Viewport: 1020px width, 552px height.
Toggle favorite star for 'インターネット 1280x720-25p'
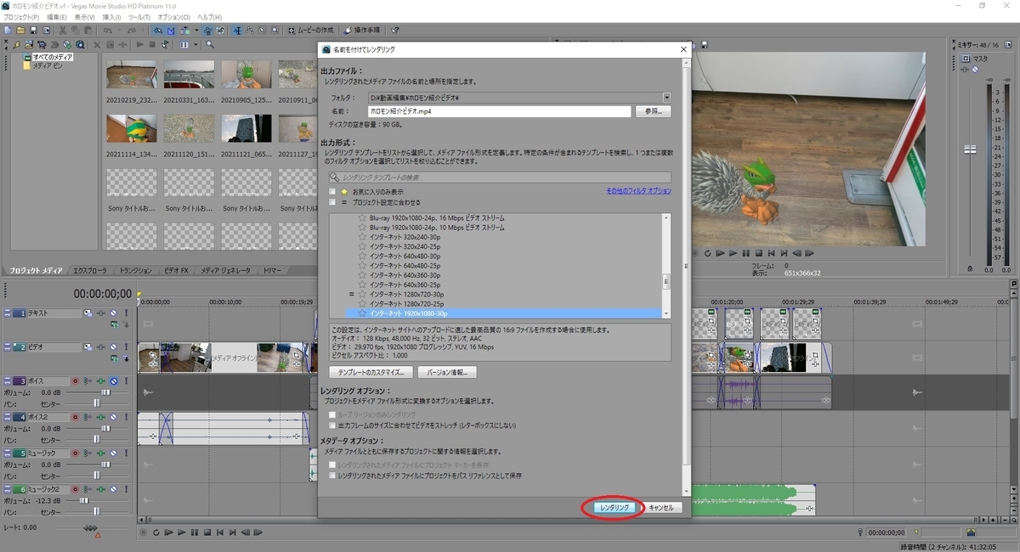pyautogui.click(x=362, y=303)
